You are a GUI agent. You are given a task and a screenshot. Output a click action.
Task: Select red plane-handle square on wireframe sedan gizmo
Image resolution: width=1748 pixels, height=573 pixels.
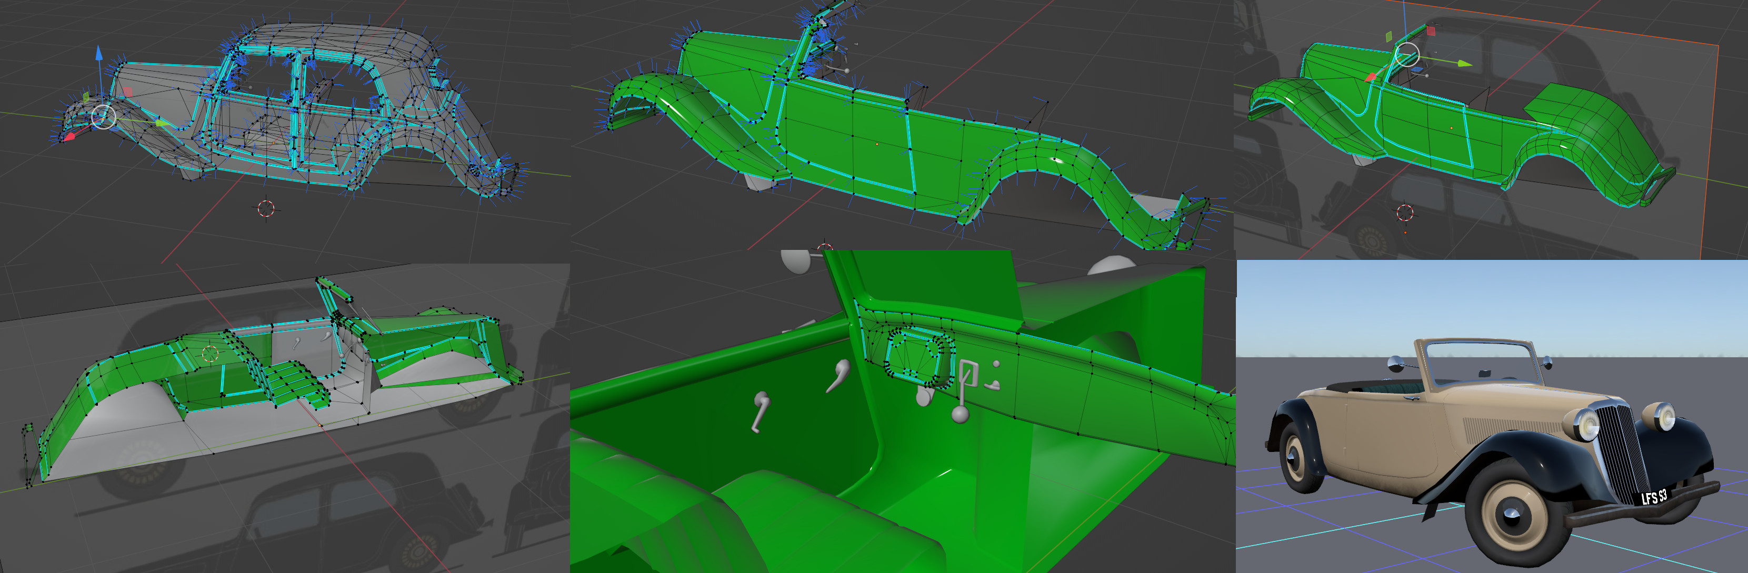coord(127,92)
